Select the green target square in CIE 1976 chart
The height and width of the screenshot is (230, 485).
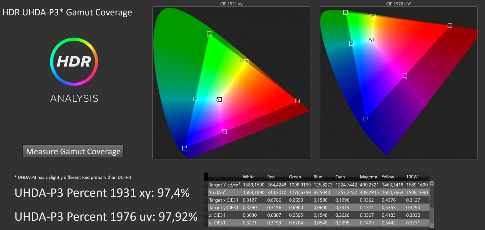345,12
